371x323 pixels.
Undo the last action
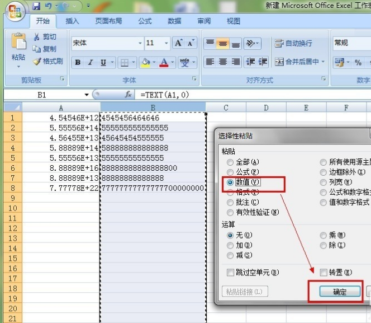click(x=48, y=6)
